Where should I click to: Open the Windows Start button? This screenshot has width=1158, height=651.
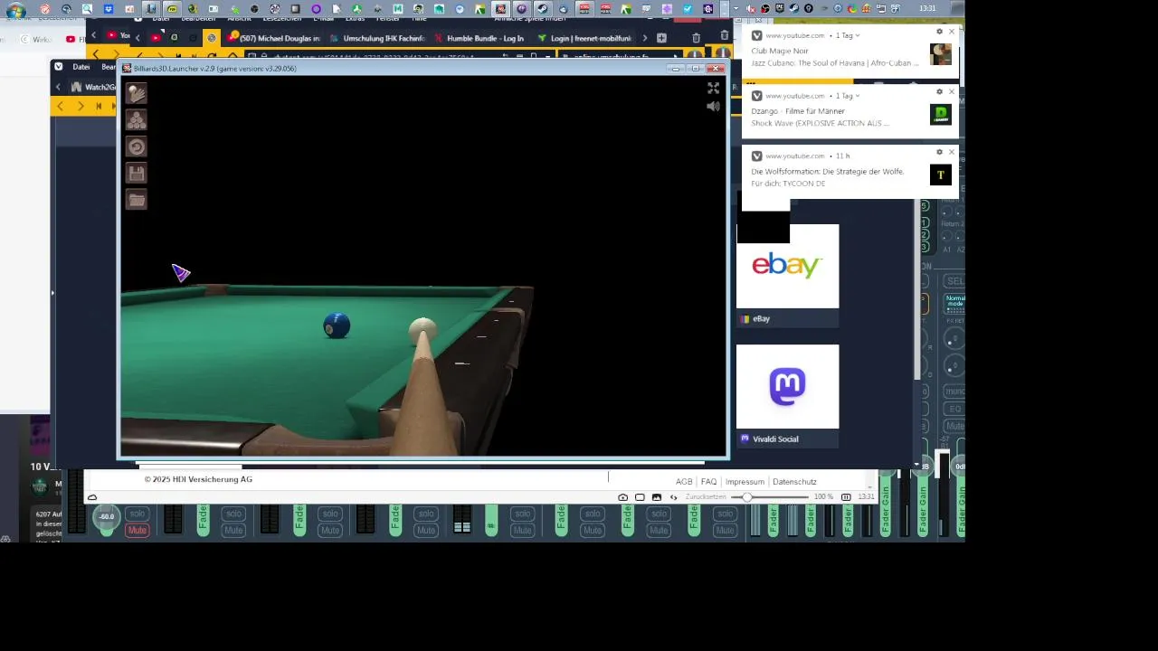pos(15,11)
